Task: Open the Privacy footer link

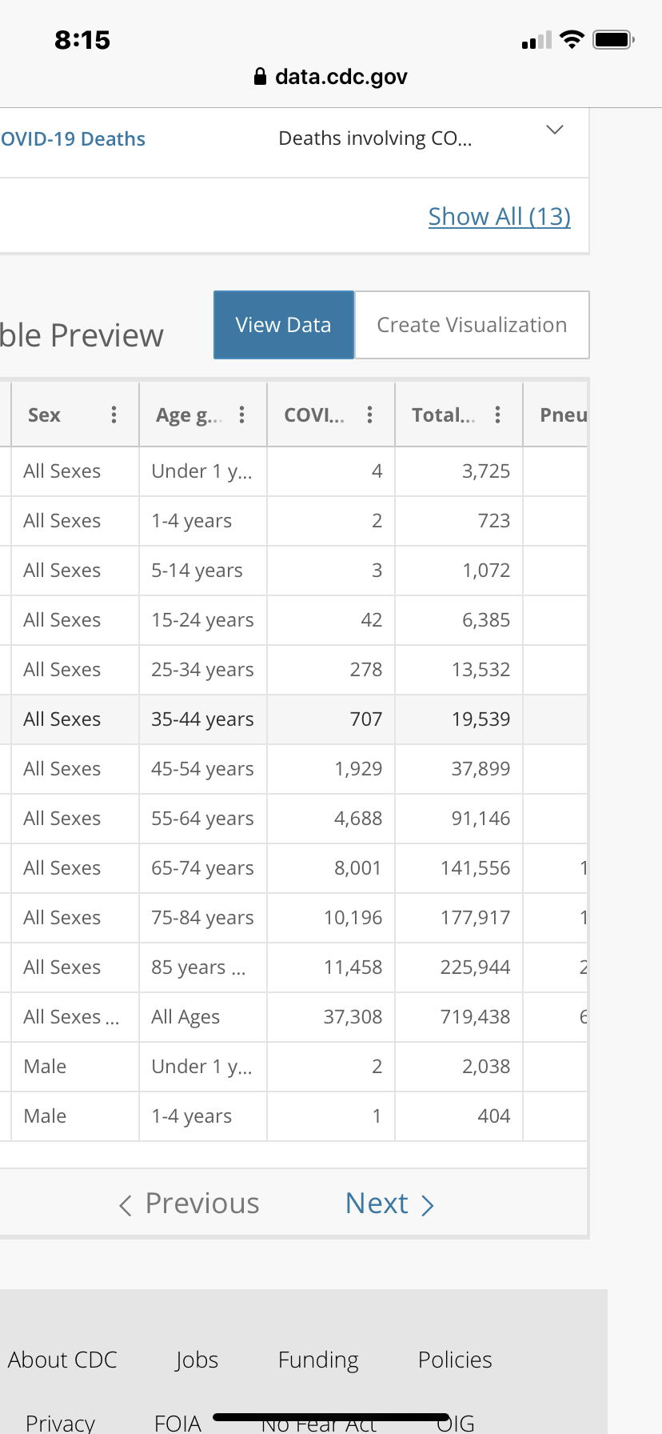Action: (60, 1422)
